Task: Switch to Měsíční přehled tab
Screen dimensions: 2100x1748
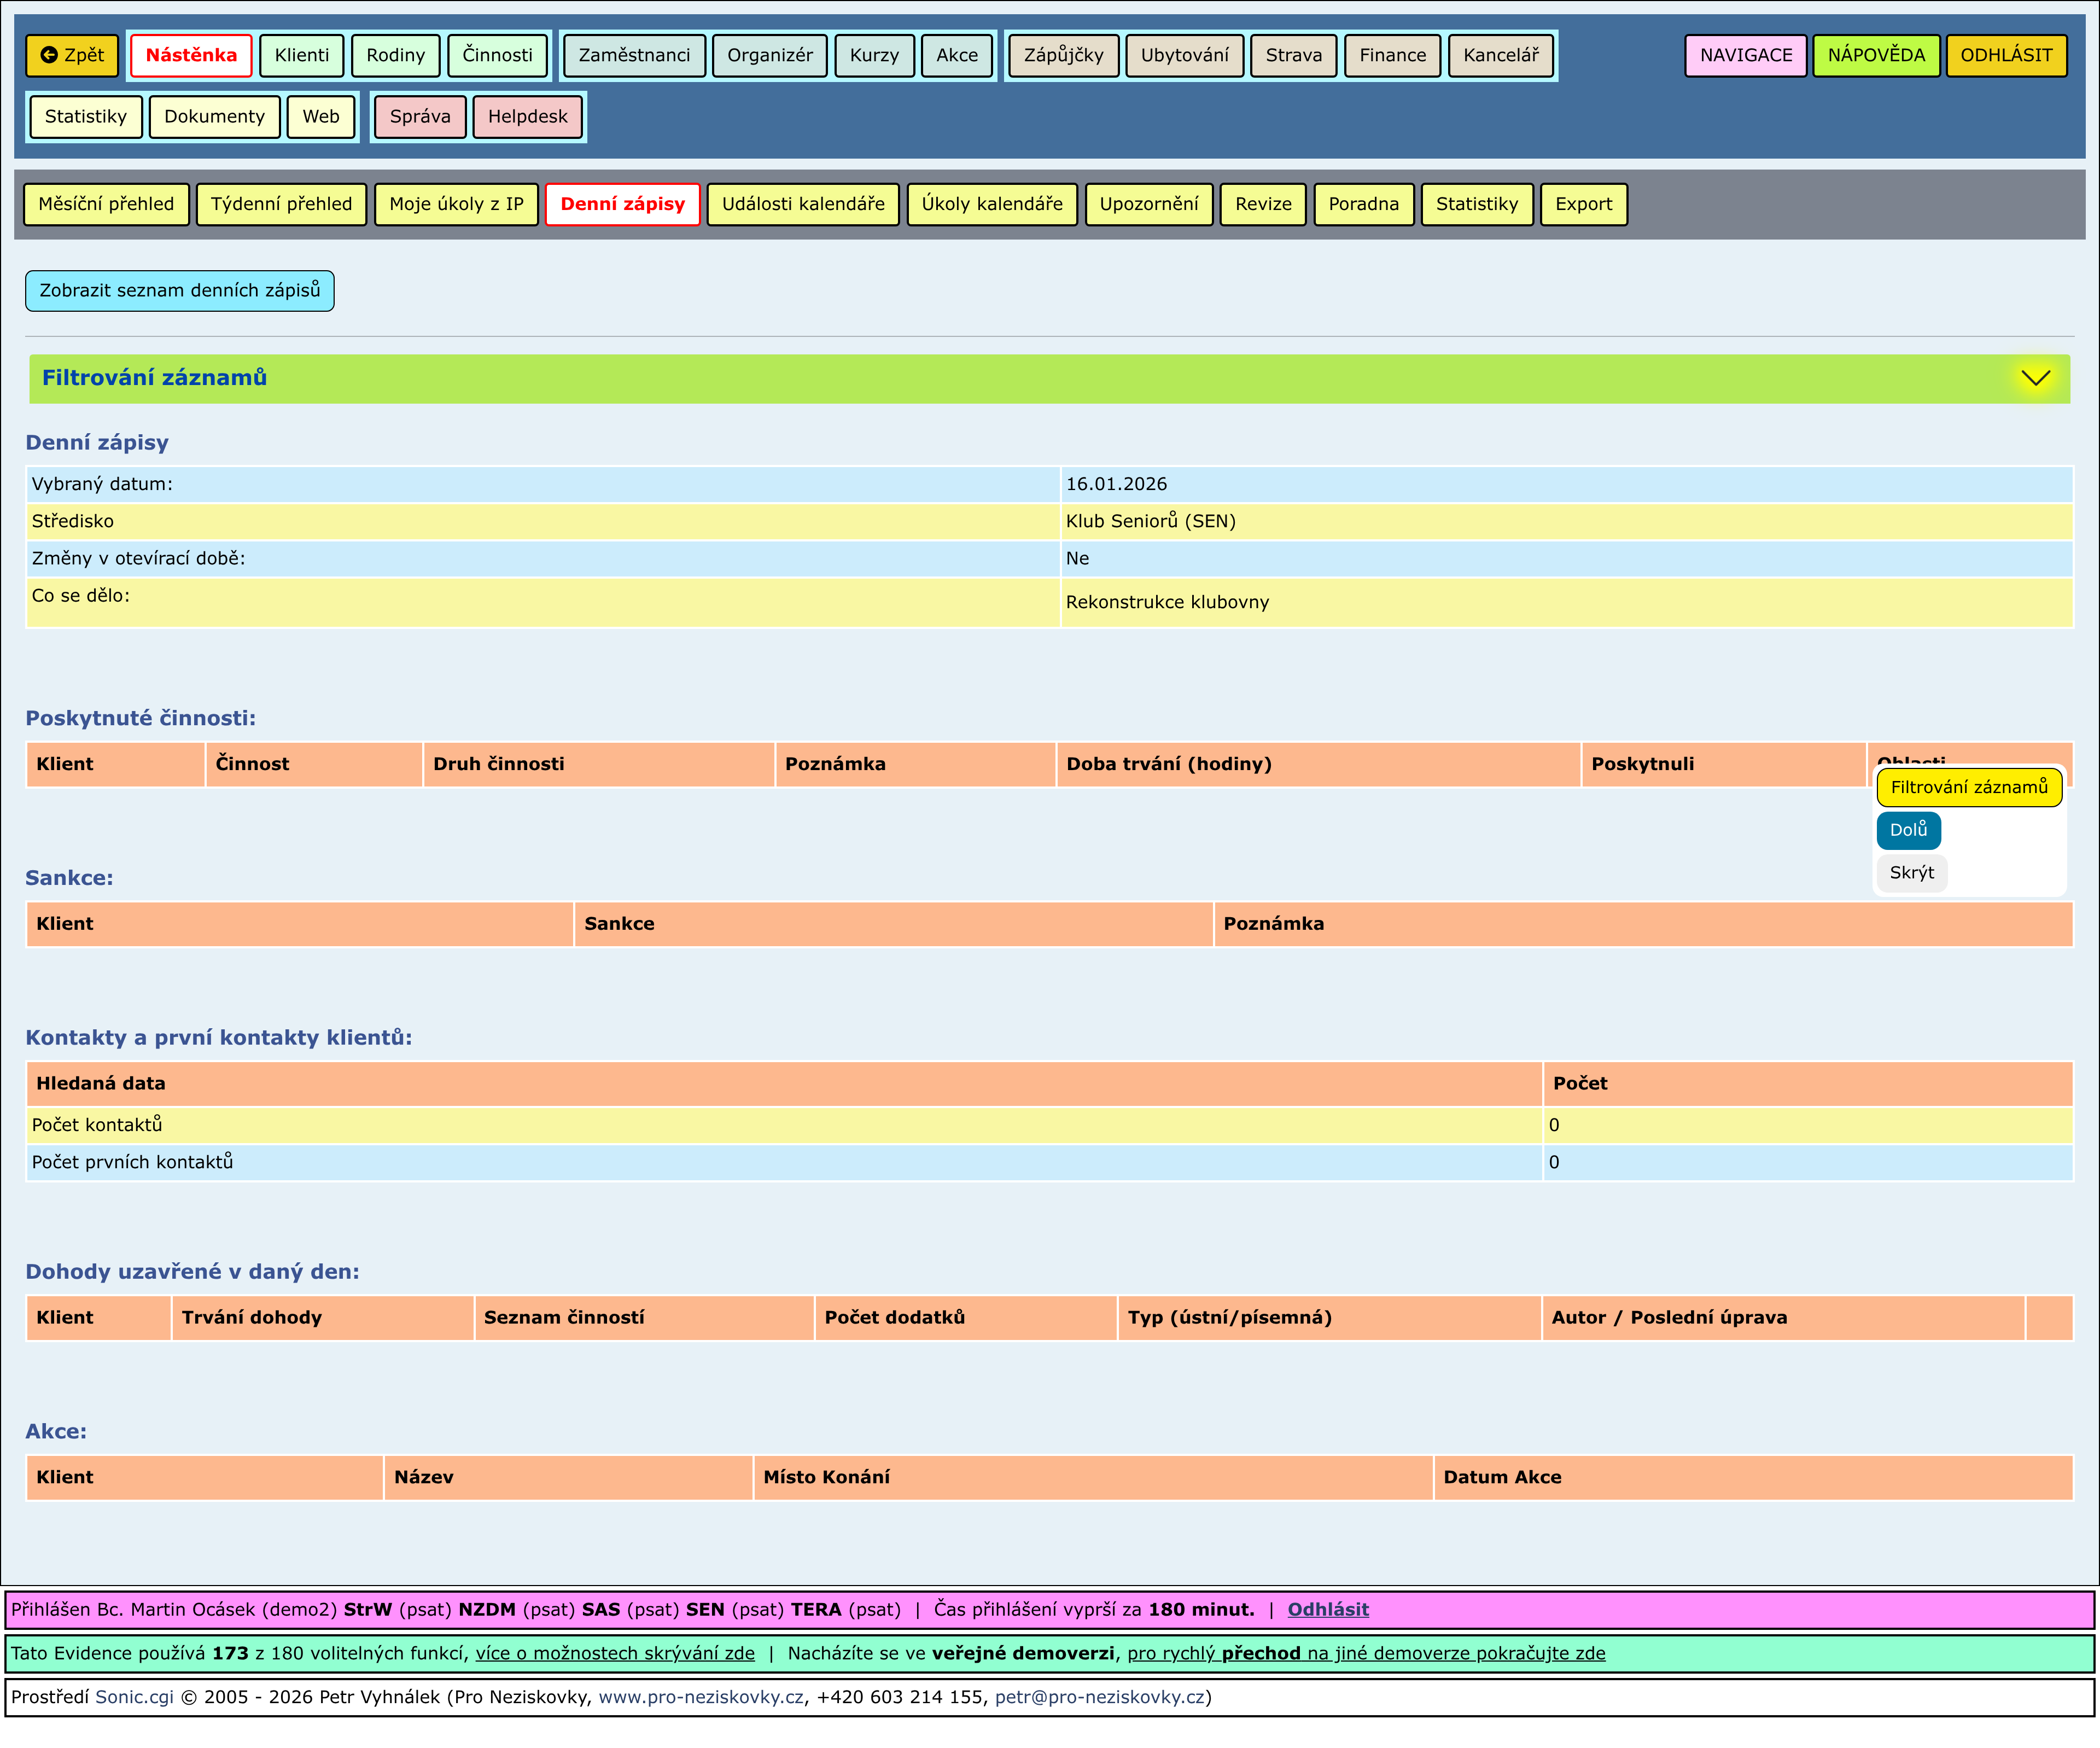Action: point(106,204)
